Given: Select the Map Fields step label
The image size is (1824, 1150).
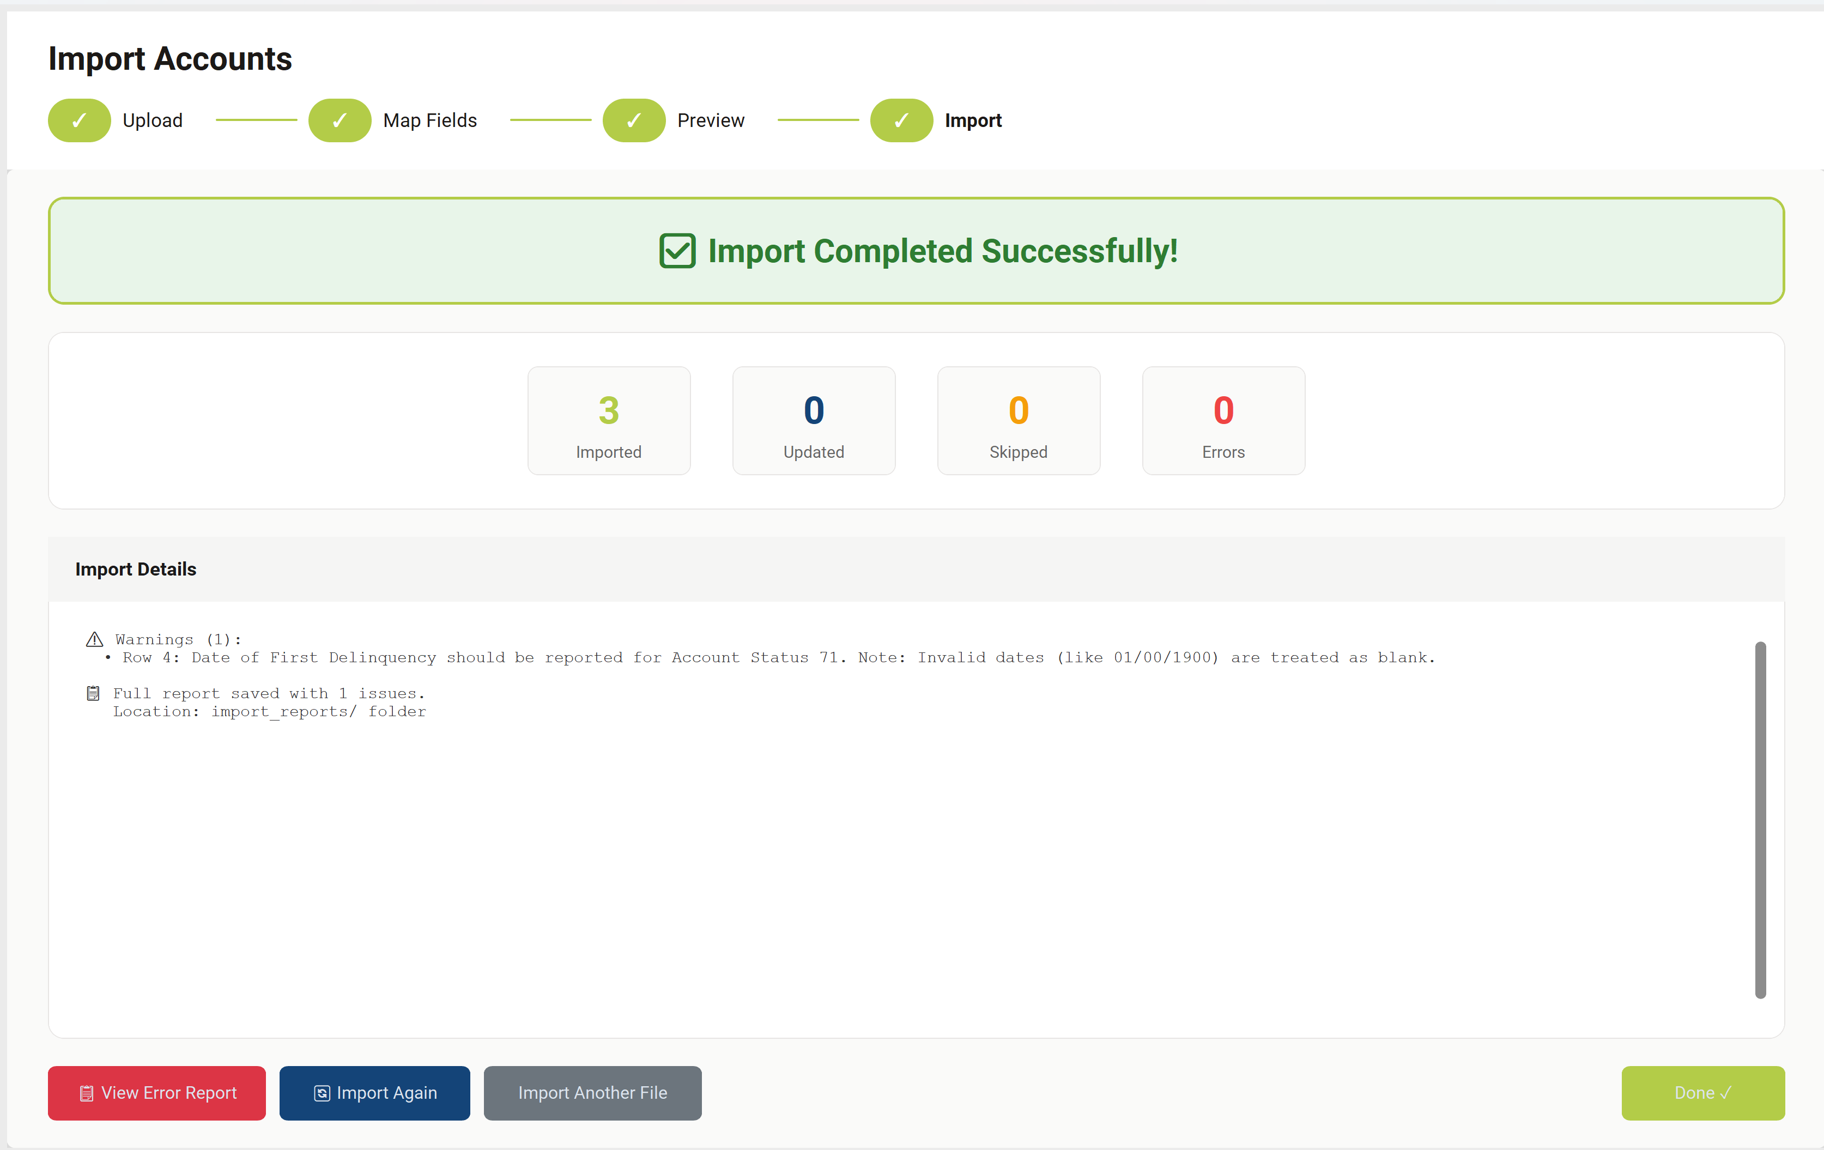Looking at the screenshot, I should point(430,120).
